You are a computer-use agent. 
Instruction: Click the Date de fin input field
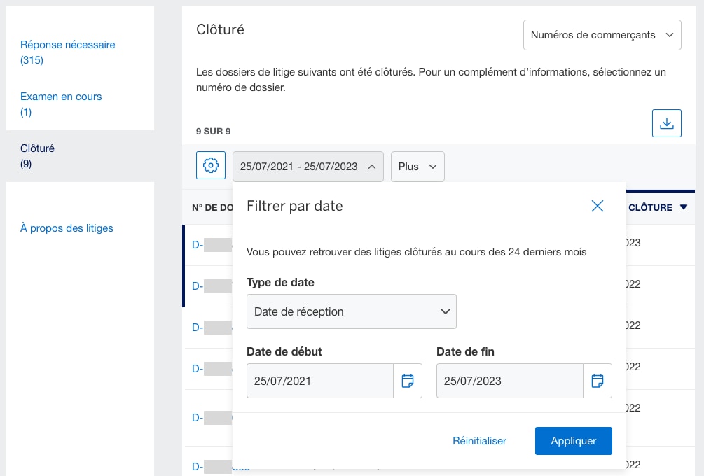tap(509, 380)
